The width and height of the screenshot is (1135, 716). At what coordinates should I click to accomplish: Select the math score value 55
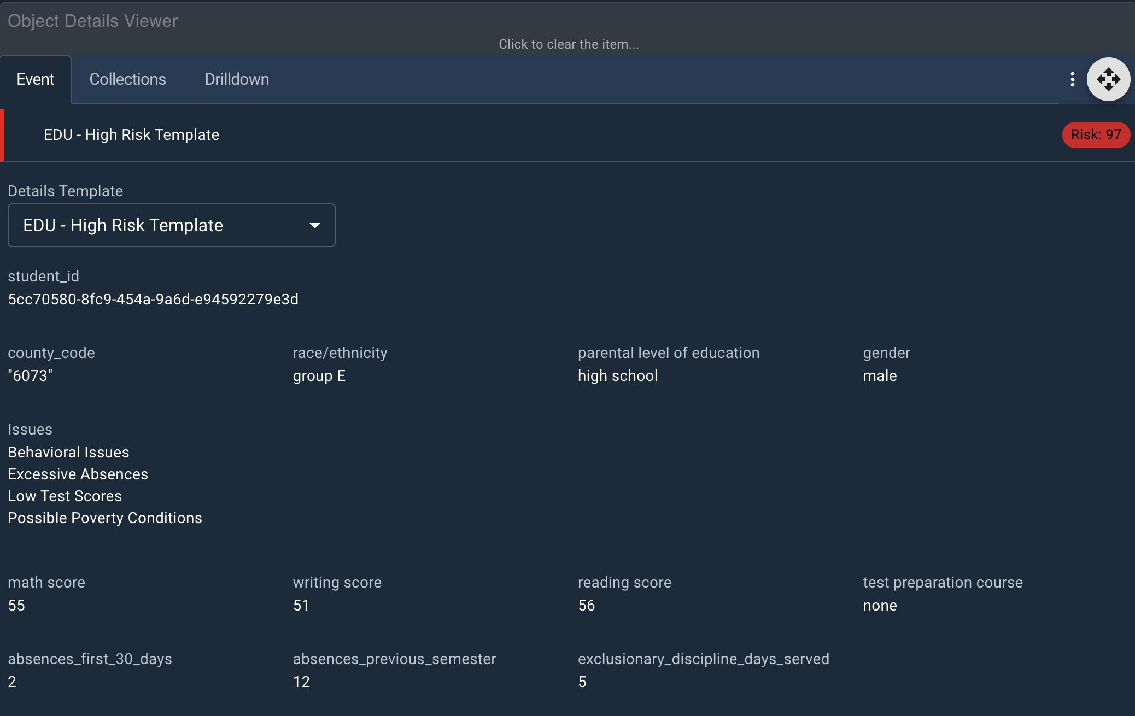pos(16,605)
